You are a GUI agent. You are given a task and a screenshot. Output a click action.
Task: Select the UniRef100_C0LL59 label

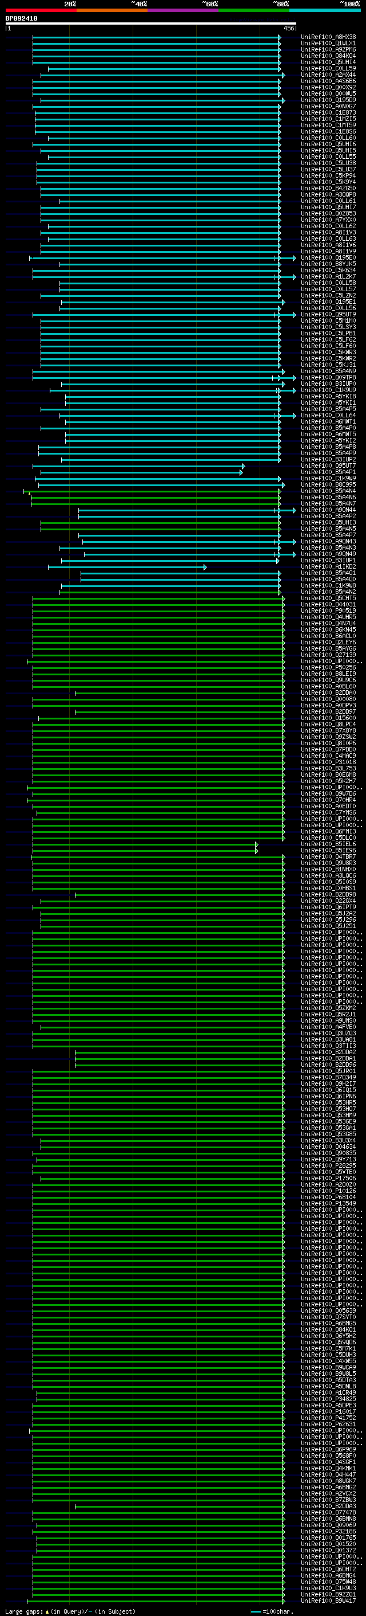coord(328,68)
